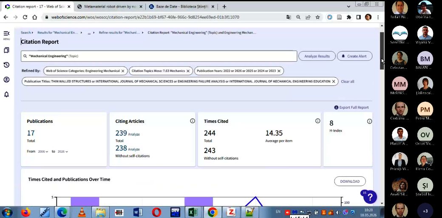This screenshot has width=442, height=218.
Task: Remove the Engineering Mechanical category filter
Action: [x=123, y=71]
